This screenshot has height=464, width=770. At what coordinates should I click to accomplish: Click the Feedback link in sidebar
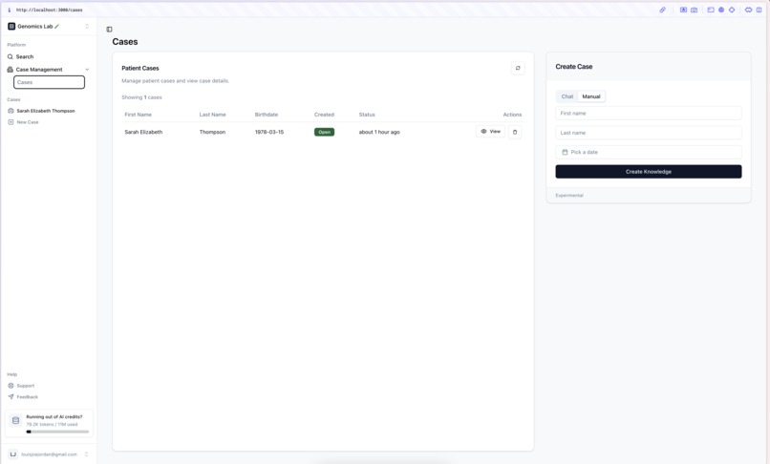[27, 397]
